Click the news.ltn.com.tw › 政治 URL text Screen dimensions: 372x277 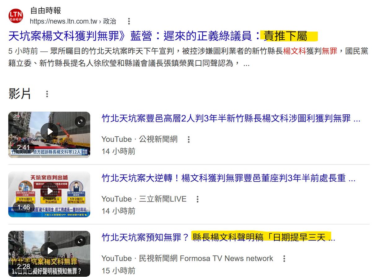pyautogui.click(x=73, y=21)
